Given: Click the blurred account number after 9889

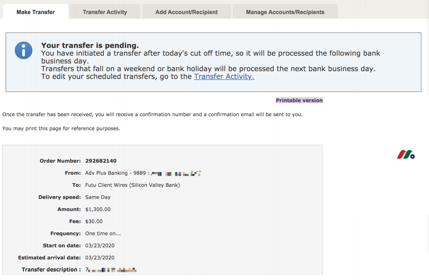Looking at the screenshot, I should pos(176,173).
